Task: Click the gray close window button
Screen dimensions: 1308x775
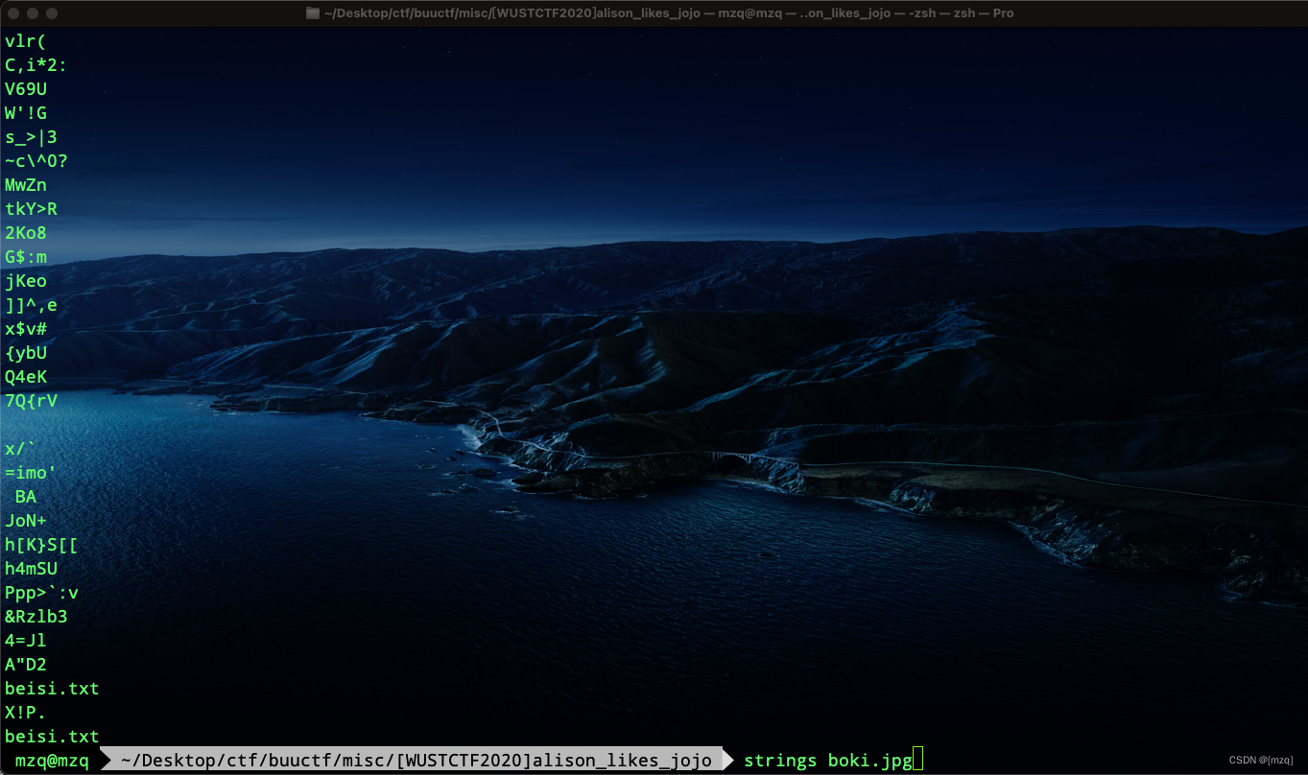Action: coord(13,13)
